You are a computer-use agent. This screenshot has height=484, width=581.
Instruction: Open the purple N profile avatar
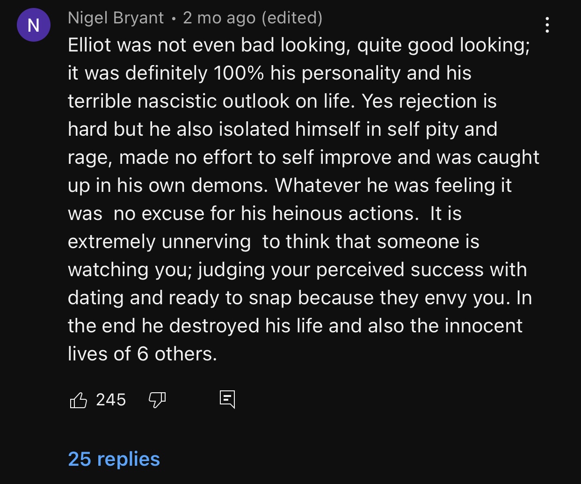34,25
